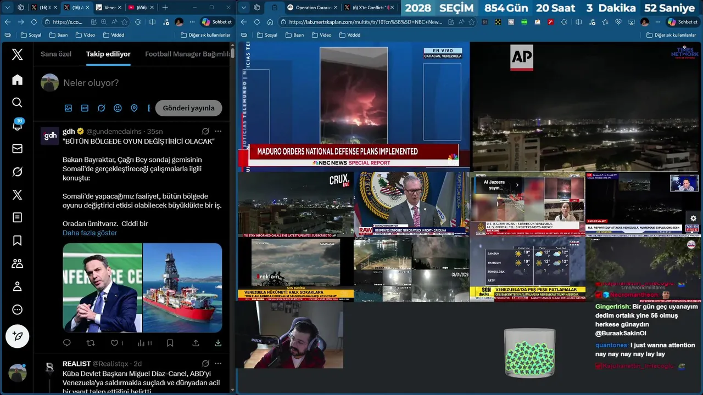View gdh post analytics showing 11
Viewport: 703px width, 395px height.
[x=144, y=343]
